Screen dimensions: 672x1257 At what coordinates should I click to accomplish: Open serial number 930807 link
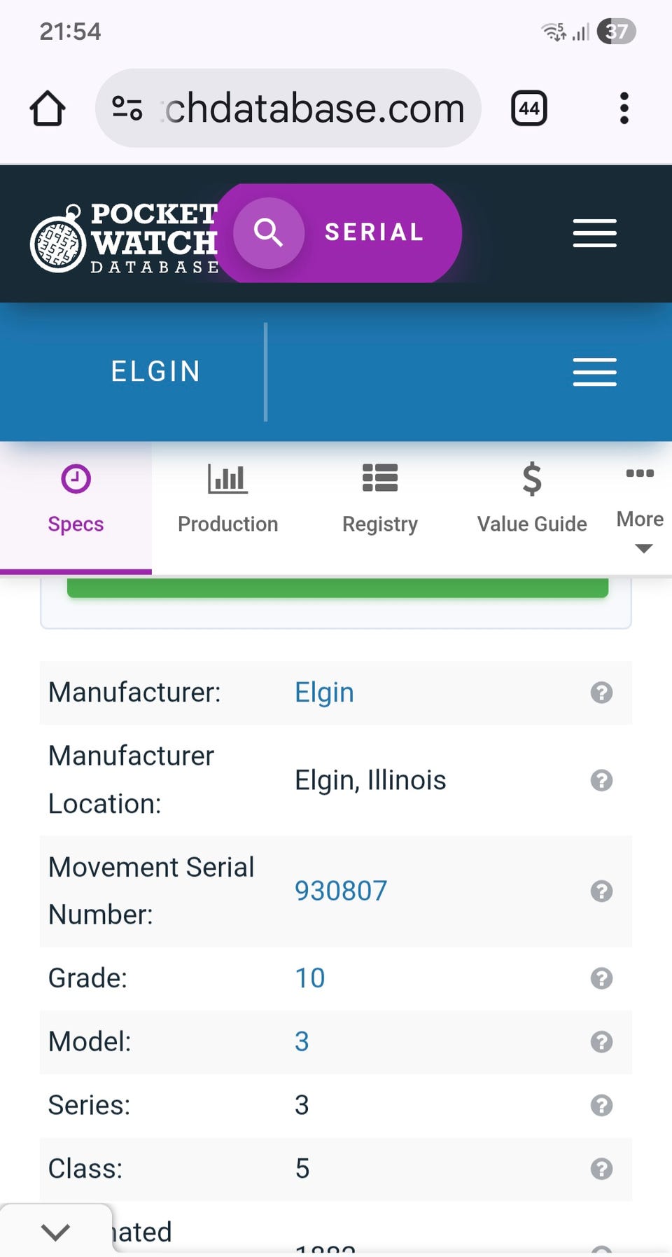click(341, 891)
